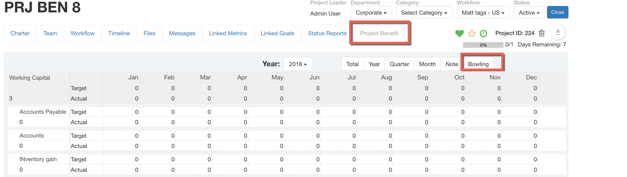Open the 2018 year dropdown
627x177 pixels.
(x=298, y=64)
